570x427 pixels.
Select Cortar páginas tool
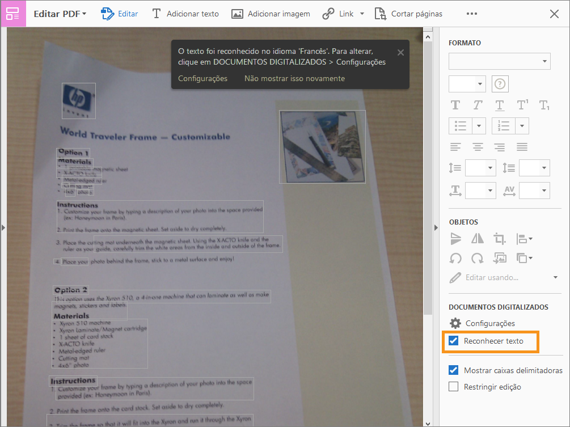point(408,14)
